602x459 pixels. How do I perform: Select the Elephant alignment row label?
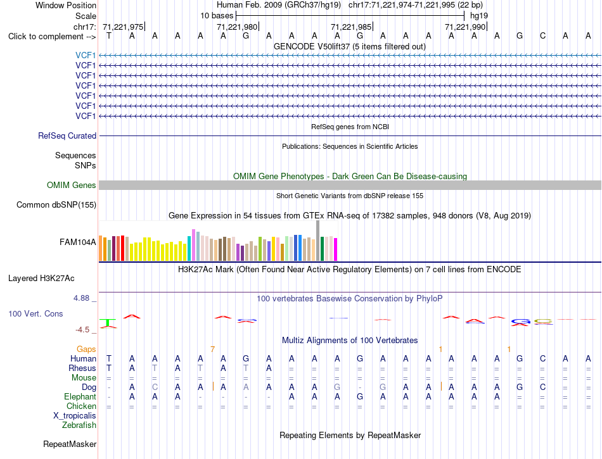point(80,396)
